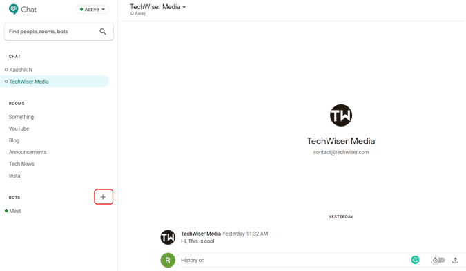Click the BOTS section heading
The height and width of the screenshot is (271, 466).
[x=14, y=198]
